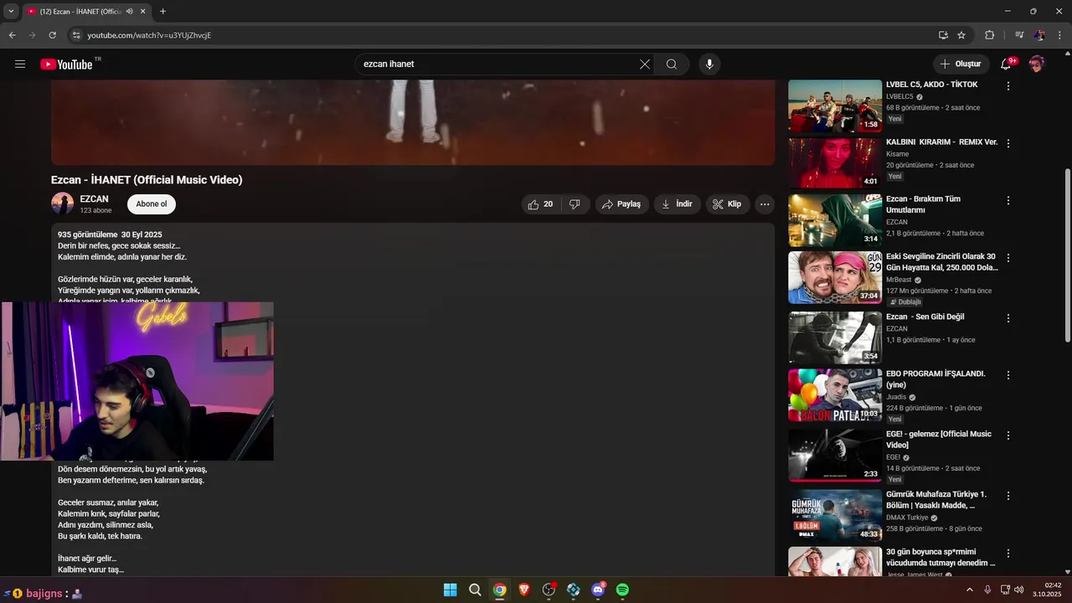Viewport: 1072px width, 603px height.
Task: Open Chrome three-dot menu
Action: (x=1059, y=35)
